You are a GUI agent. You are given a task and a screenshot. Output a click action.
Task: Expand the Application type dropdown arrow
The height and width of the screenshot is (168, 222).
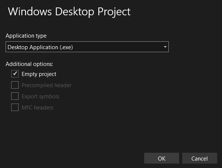coord(165,47)
